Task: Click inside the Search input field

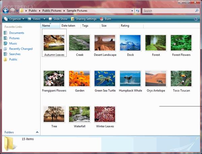Action: (168, 11)
